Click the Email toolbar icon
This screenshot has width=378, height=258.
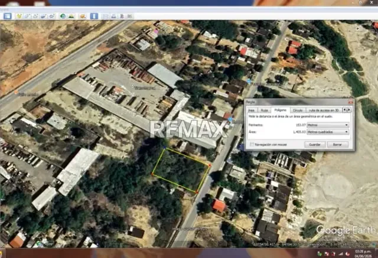(106, 16)
